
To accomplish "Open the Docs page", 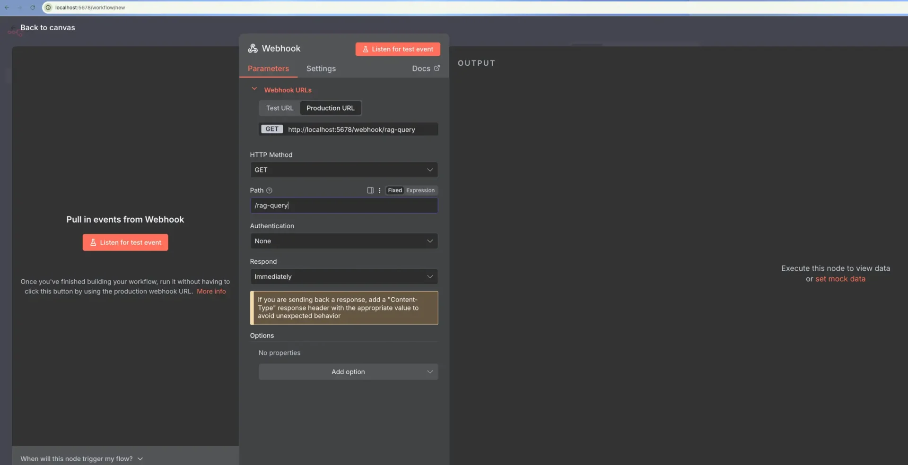I will pyautogui.click(x=420, y=68).
